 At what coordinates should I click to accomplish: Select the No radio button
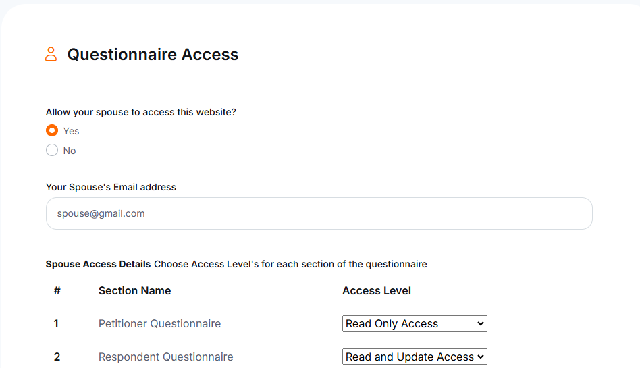click(52, 150)
